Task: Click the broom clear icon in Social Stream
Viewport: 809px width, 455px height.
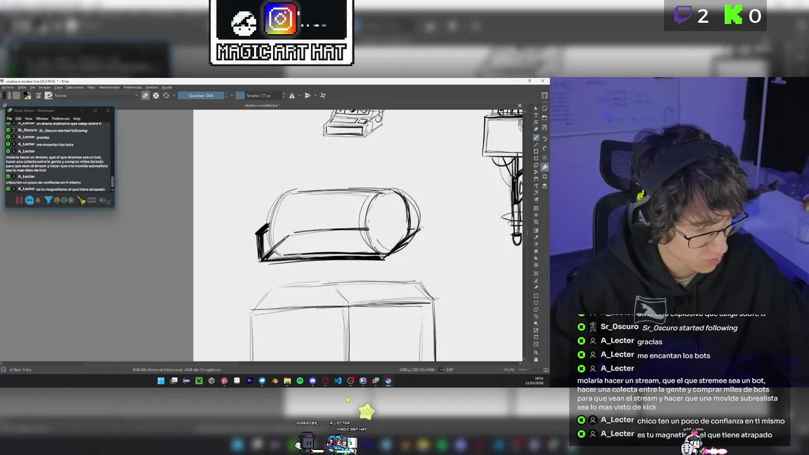Action: (x=81, y=200)
